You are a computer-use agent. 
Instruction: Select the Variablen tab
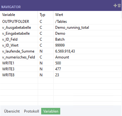coord(51,111)
